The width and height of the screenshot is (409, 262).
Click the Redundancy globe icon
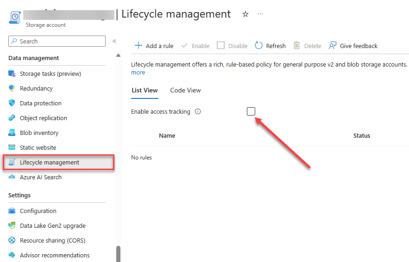pyautogui.click(x=12, y=88)
